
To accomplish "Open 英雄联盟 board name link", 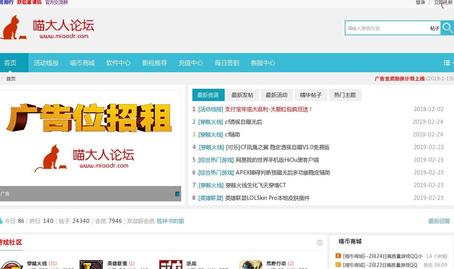I will point(117,263).
